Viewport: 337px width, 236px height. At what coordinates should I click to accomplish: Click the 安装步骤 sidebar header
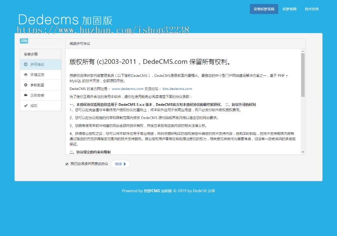(40, 54)
